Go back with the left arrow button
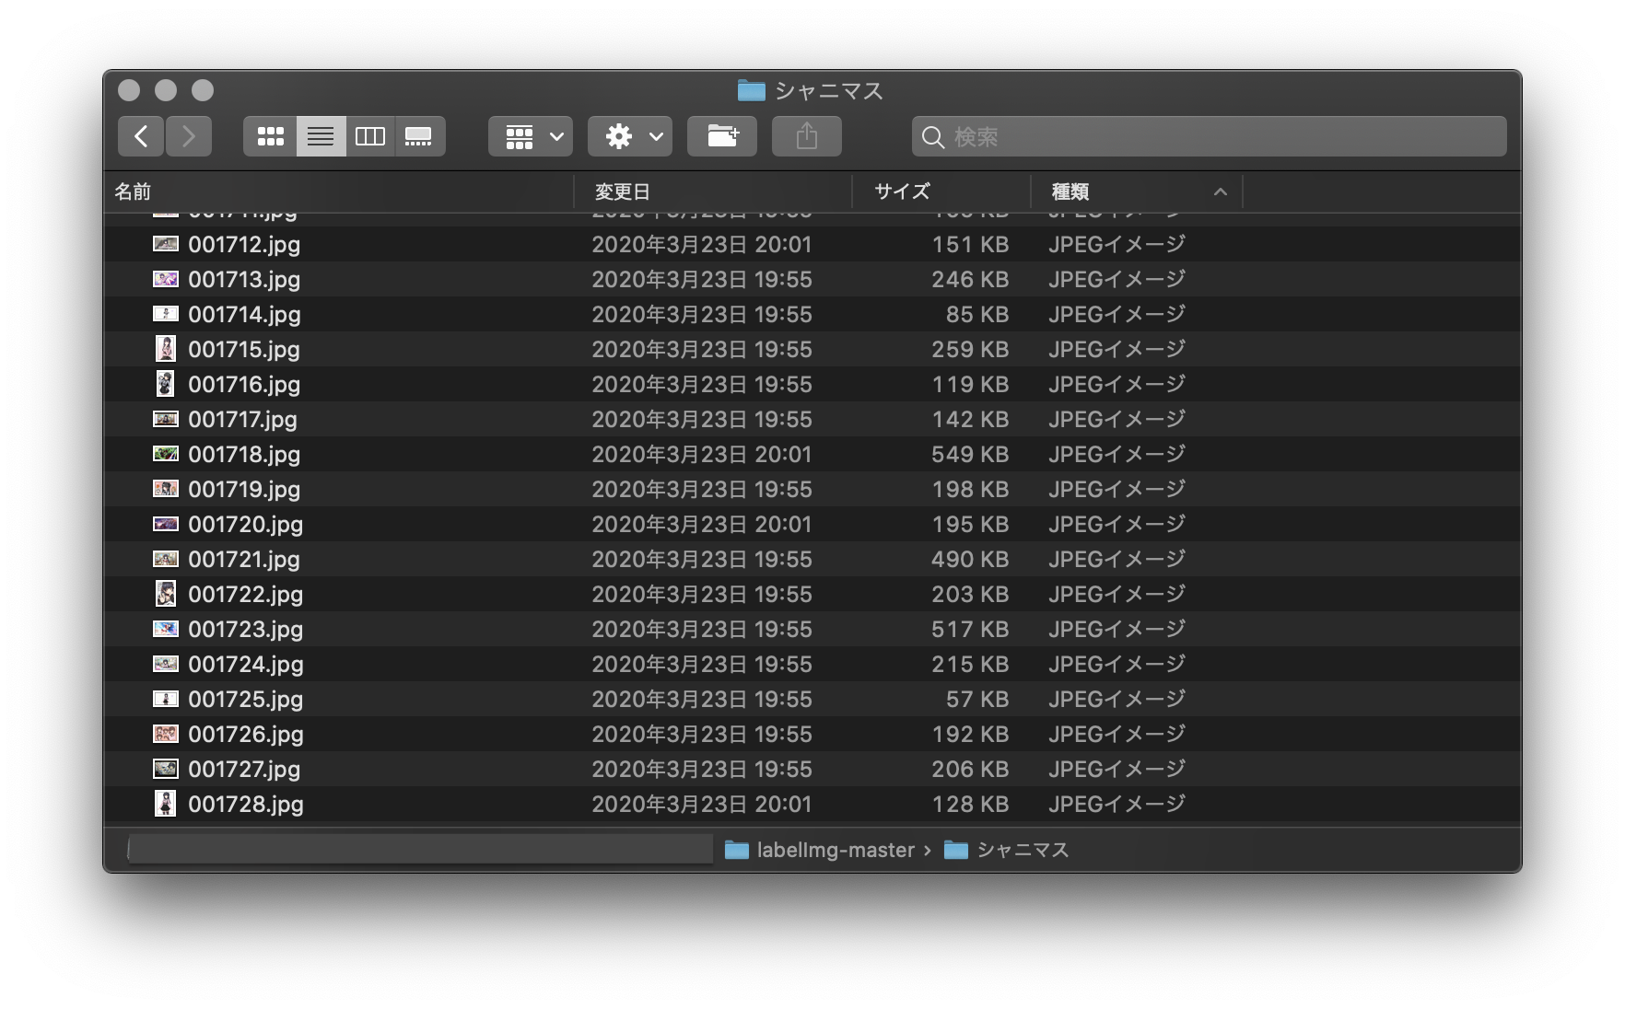 tap(141, 136)
